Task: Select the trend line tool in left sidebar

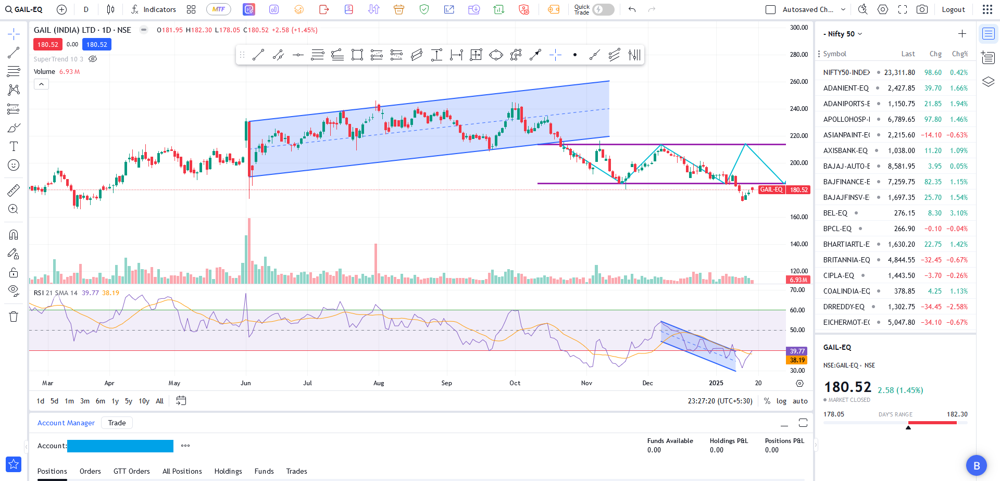Action: pos(14,53)
